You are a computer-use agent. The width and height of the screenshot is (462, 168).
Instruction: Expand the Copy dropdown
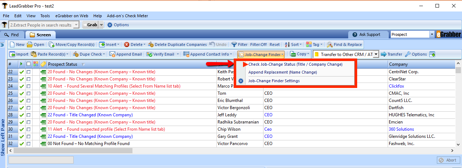point(308,54)
